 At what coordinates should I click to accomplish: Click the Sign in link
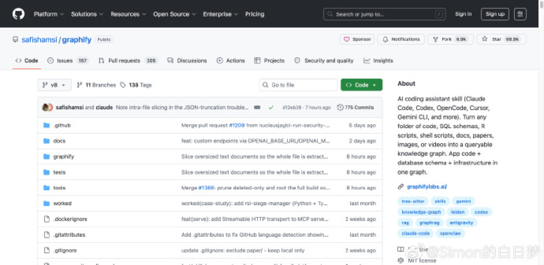tap(463, 14)
